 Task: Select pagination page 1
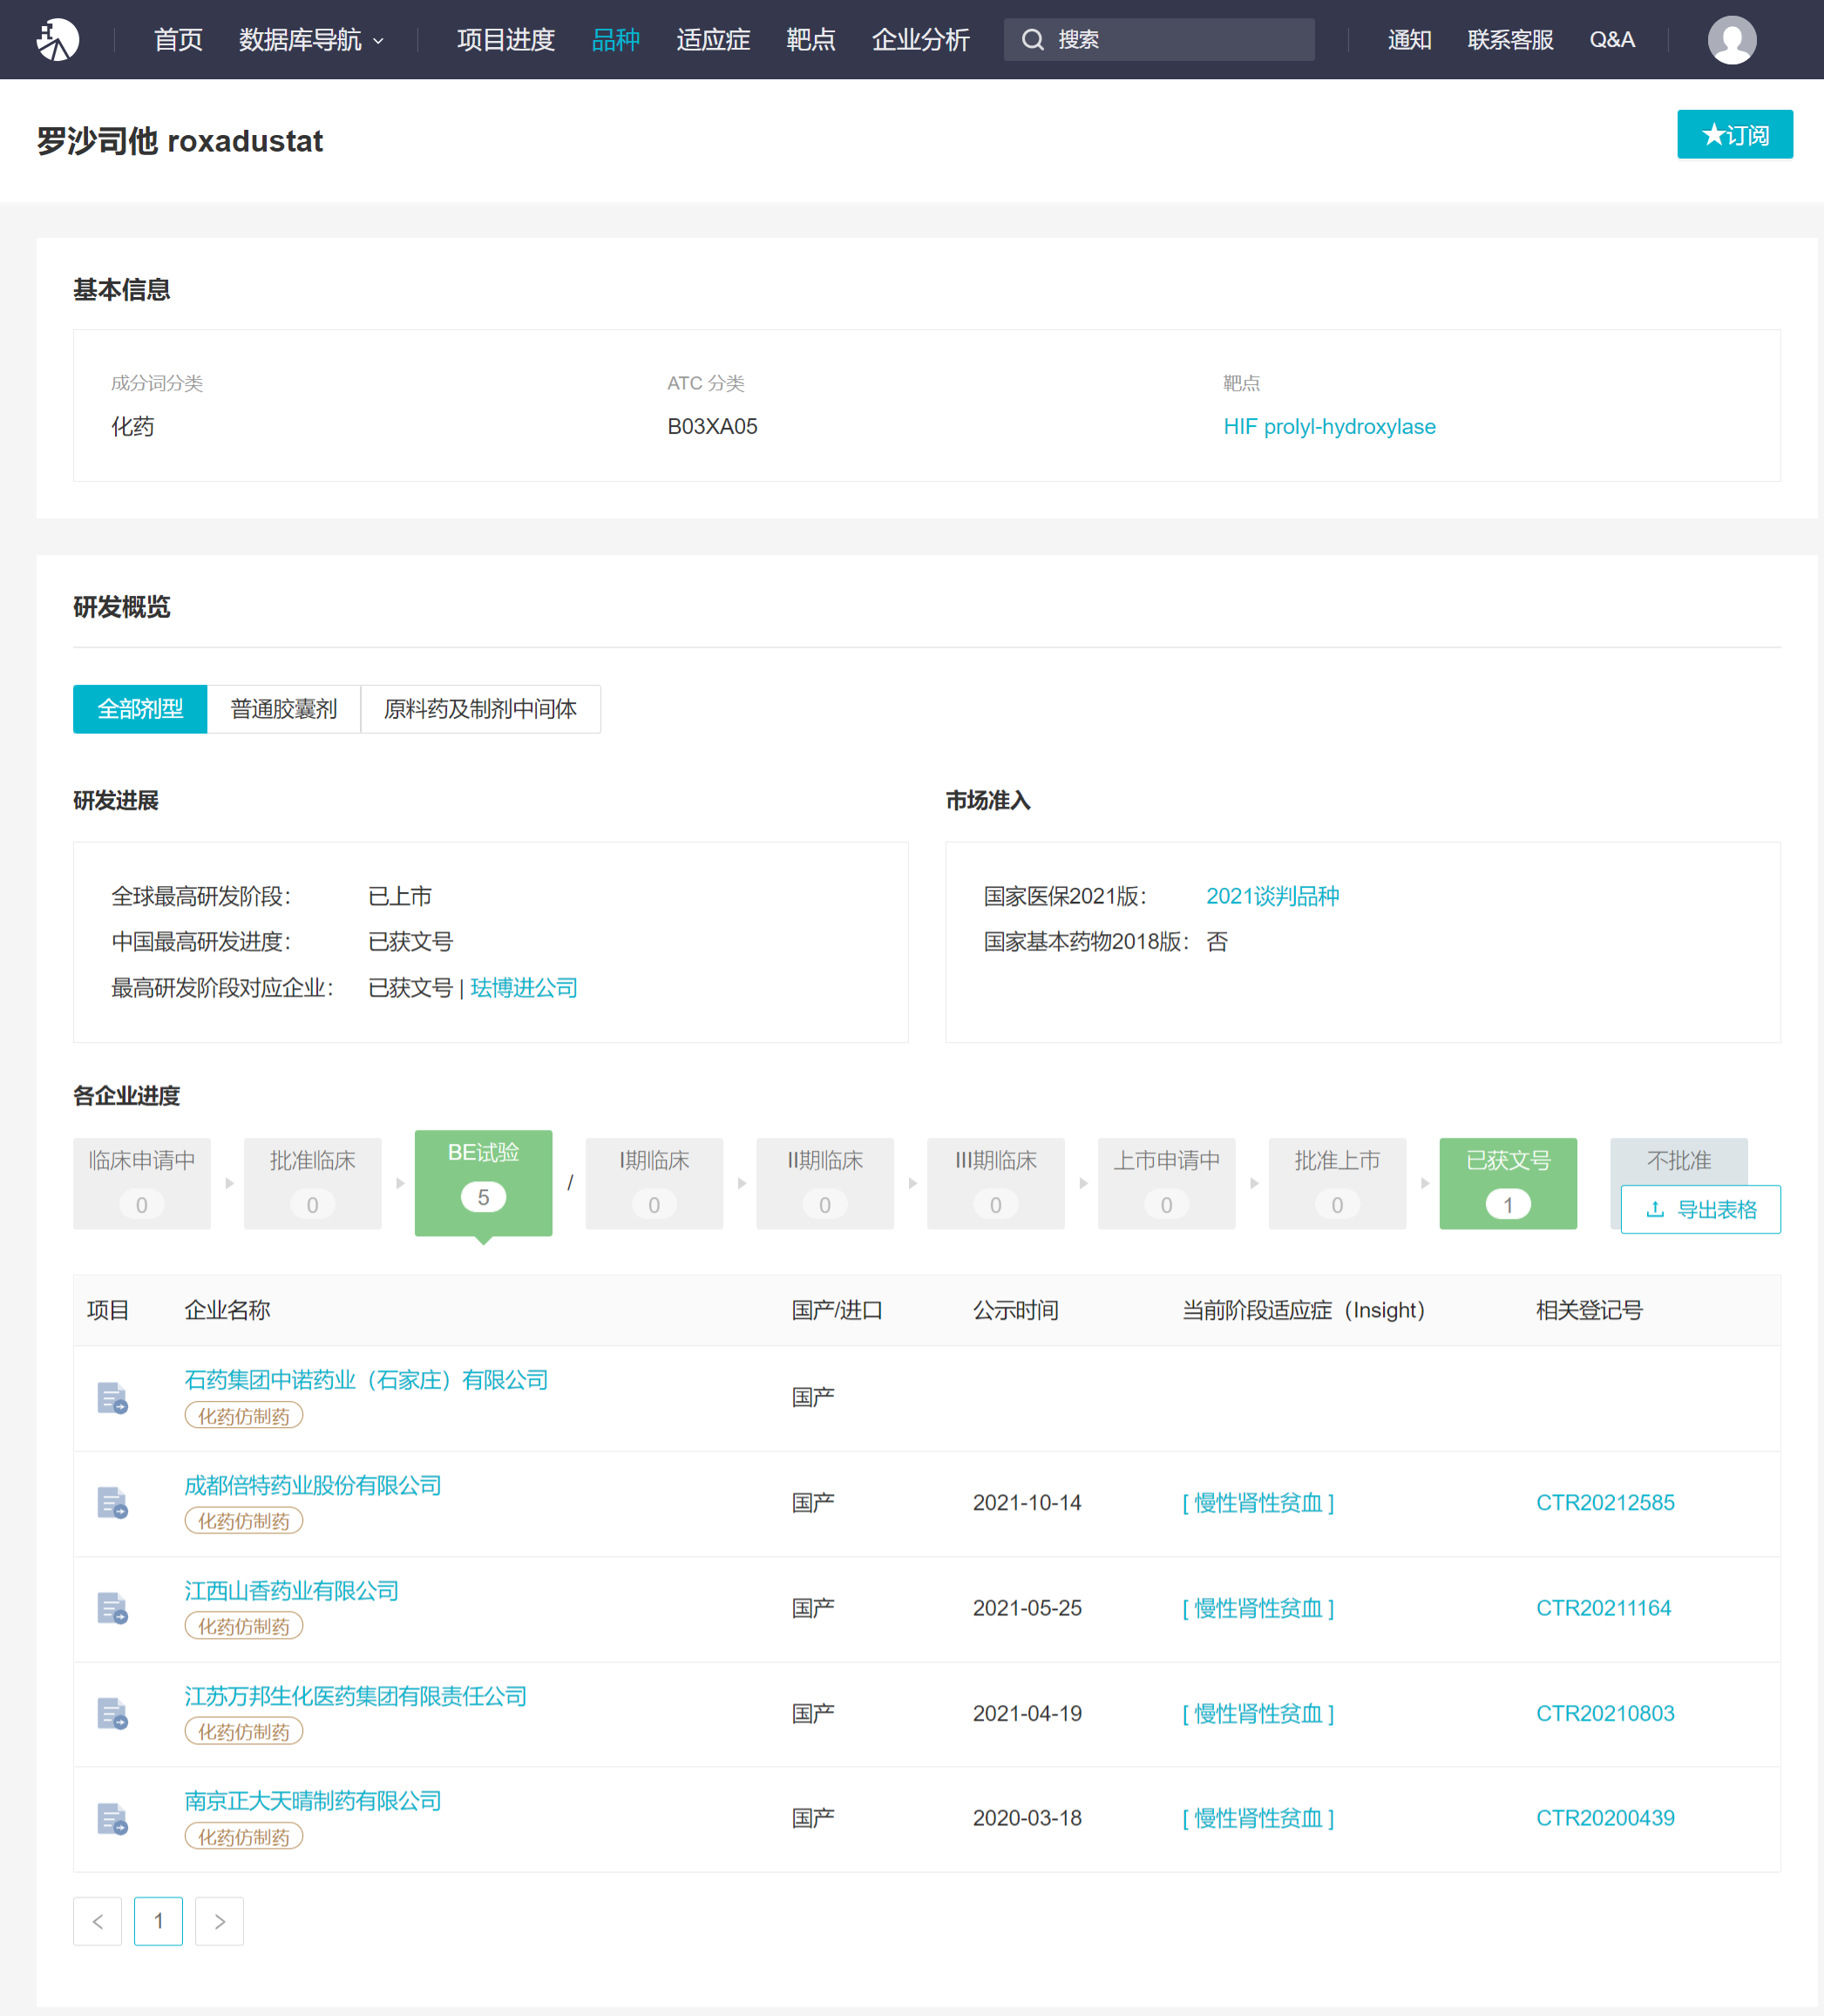tap(158, 1921)
